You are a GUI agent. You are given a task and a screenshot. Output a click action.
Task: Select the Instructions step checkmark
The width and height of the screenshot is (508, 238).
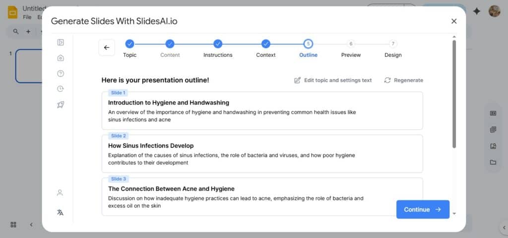click(x=218, y=44)
